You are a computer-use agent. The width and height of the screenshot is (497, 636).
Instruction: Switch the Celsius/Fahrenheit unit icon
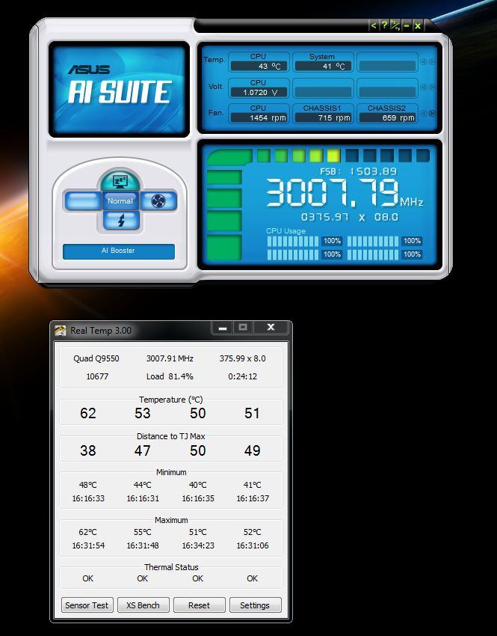(395, 25)
